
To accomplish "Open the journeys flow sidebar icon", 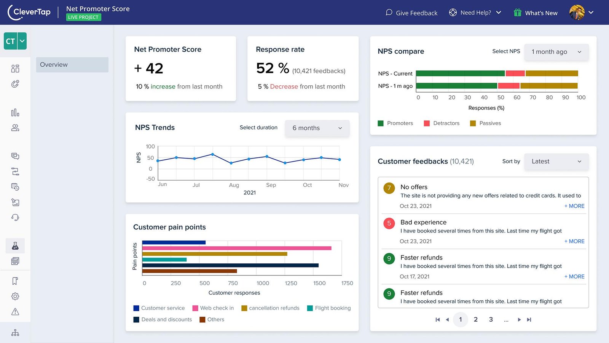I will 15,171.
